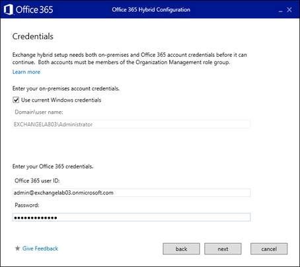Click the 'Enter your on-premises account credentials.' label
The width and height of the screenshot is (300, 267).
tap(66, 89)
